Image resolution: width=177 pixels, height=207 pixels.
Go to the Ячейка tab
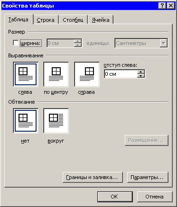(101, 20)
